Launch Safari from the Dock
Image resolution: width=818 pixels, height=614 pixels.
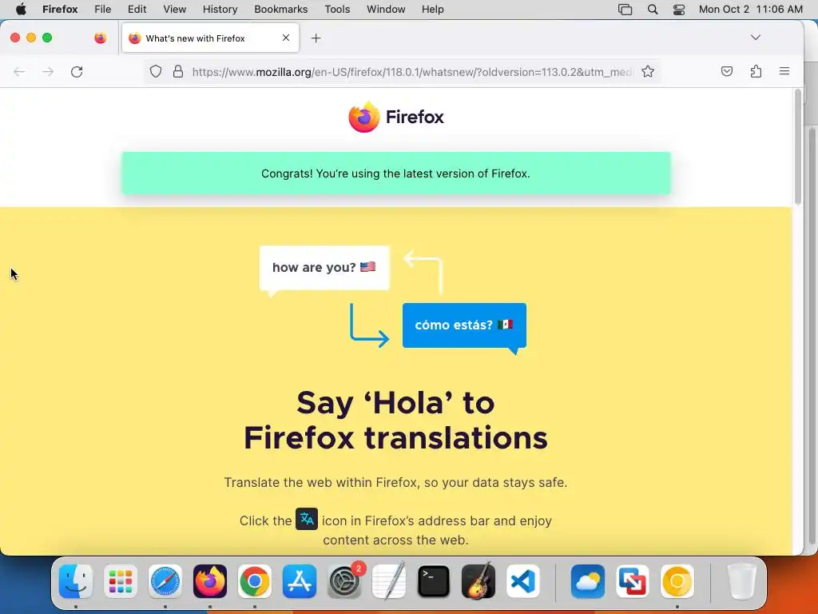point(165,581)
